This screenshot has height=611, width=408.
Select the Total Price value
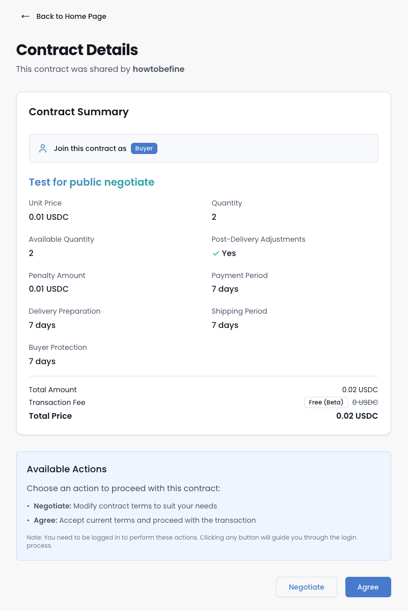click(x=357, y=416)
